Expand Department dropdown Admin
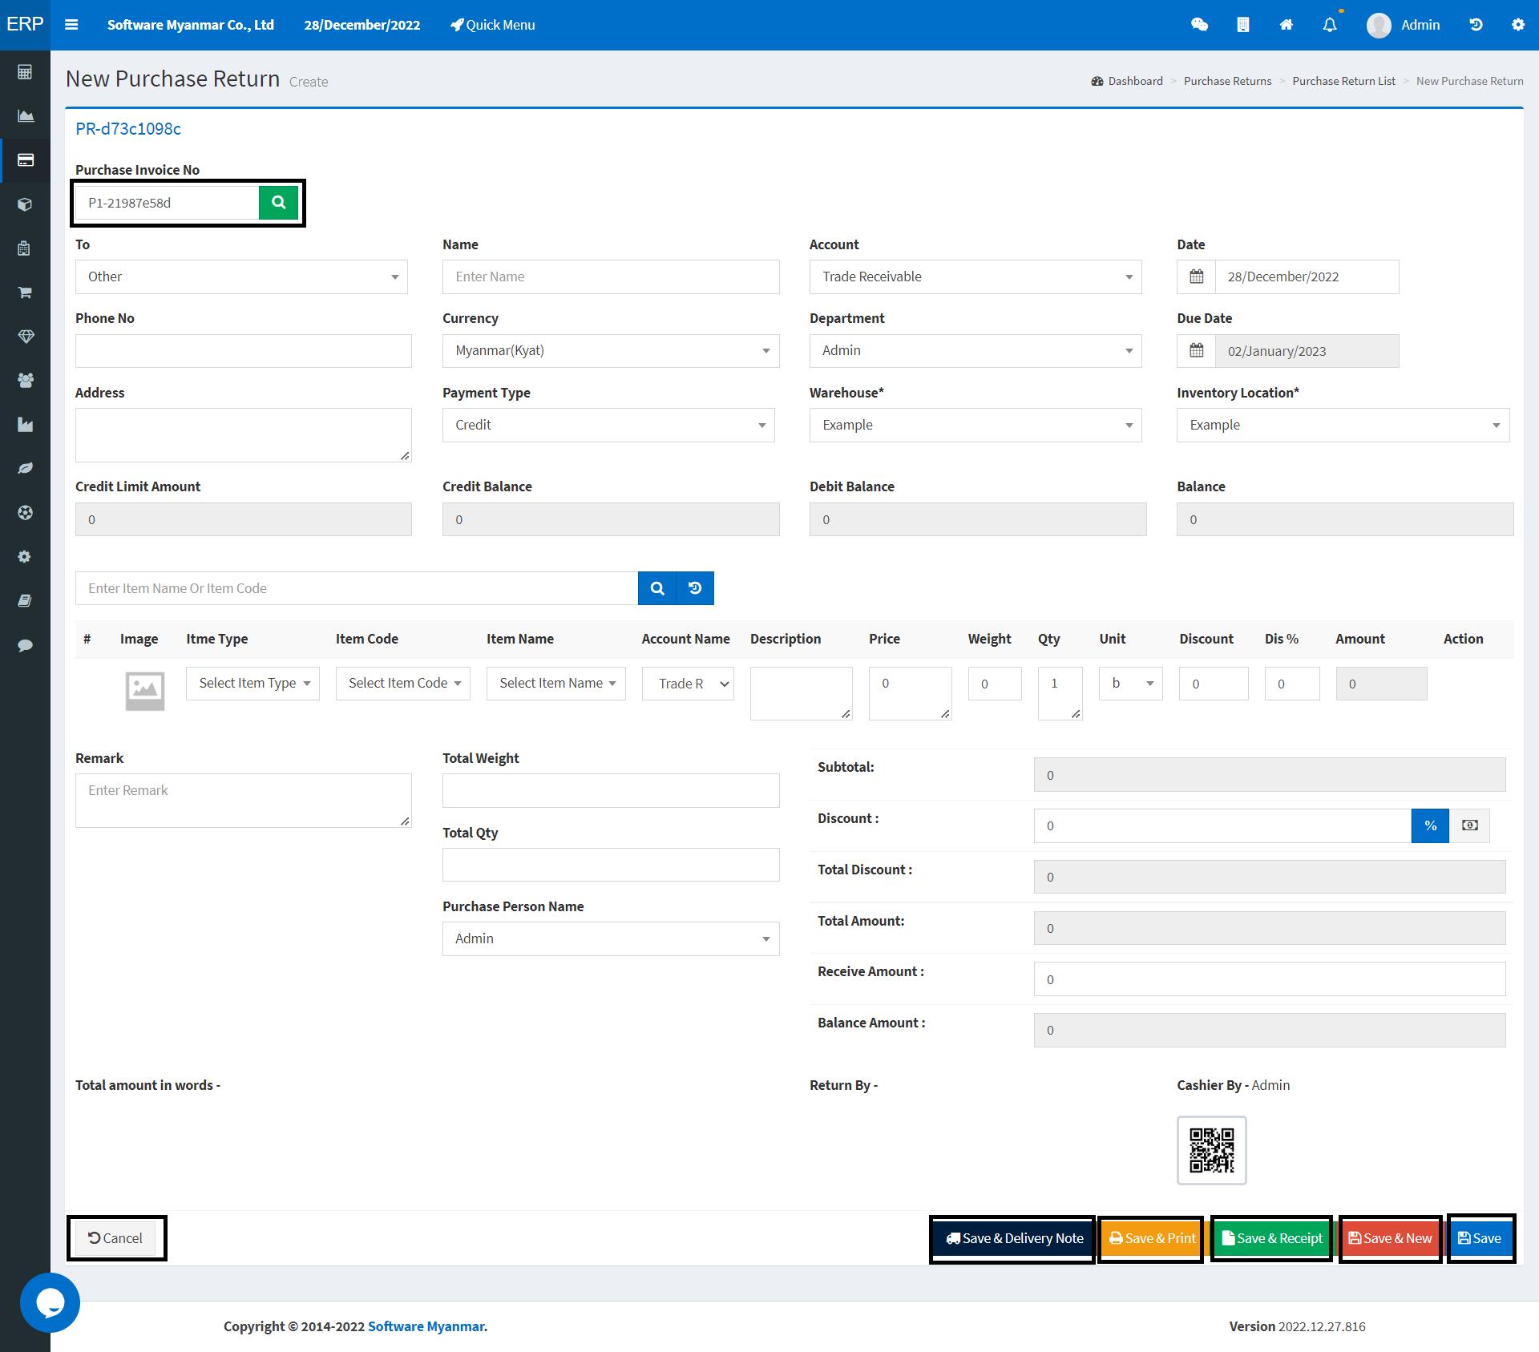 pos(976,350)
